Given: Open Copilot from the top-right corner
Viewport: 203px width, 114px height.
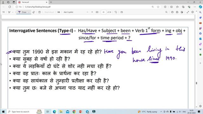Looking at the screenshot, I should pos(200,7).
